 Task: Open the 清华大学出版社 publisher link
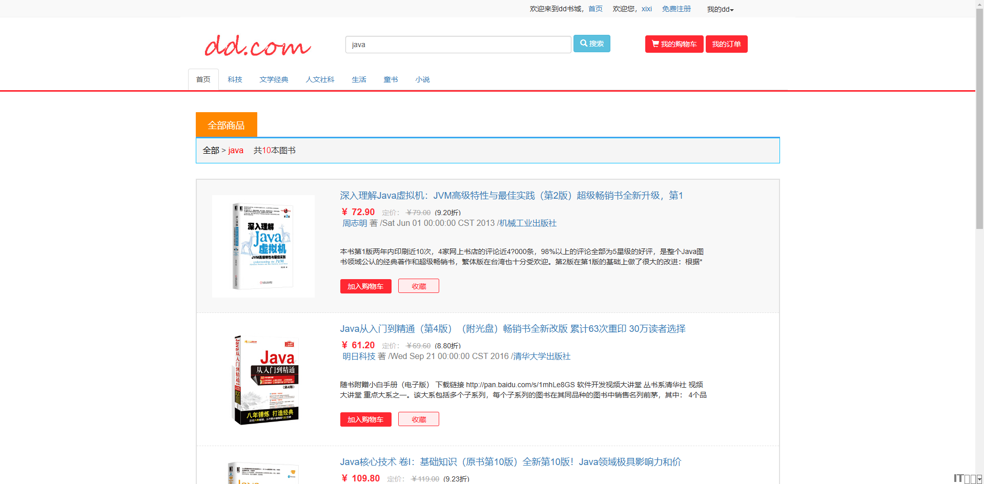[x=542, y=356]
